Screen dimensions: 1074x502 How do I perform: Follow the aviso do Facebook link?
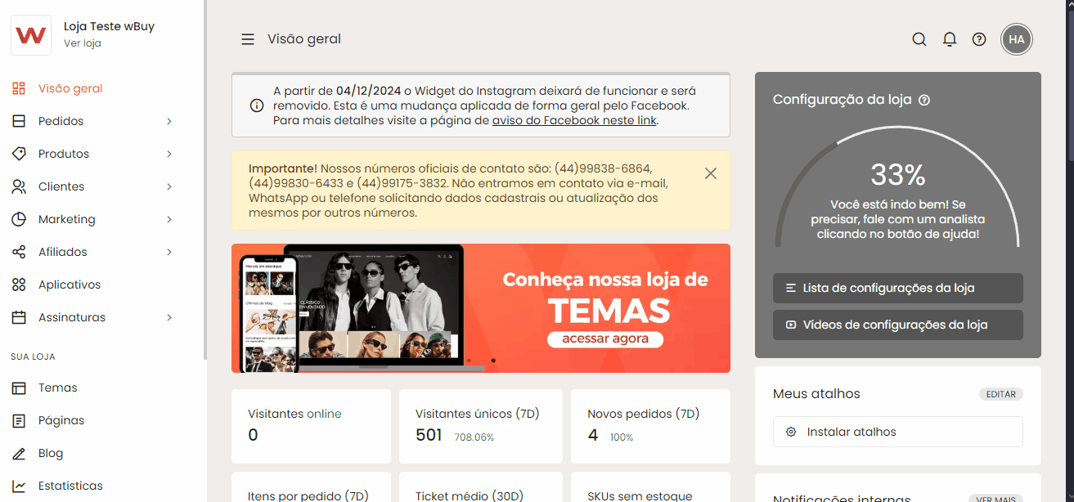574,120
